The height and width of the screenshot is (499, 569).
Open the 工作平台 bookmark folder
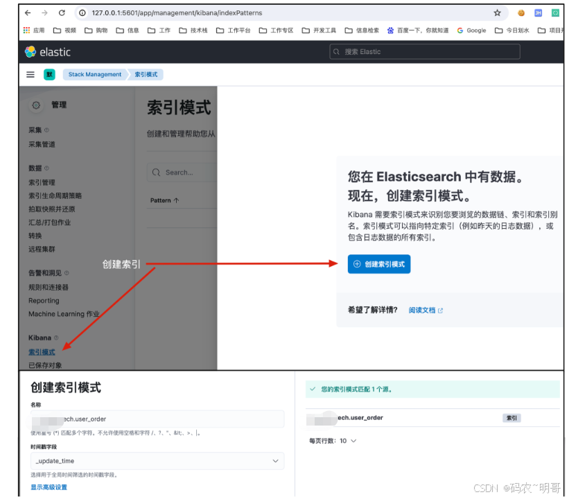234,30
